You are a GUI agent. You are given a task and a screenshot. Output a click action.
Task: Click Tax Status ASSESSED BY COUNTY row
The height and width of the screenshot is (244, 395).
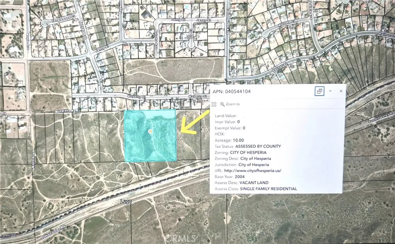248,146
